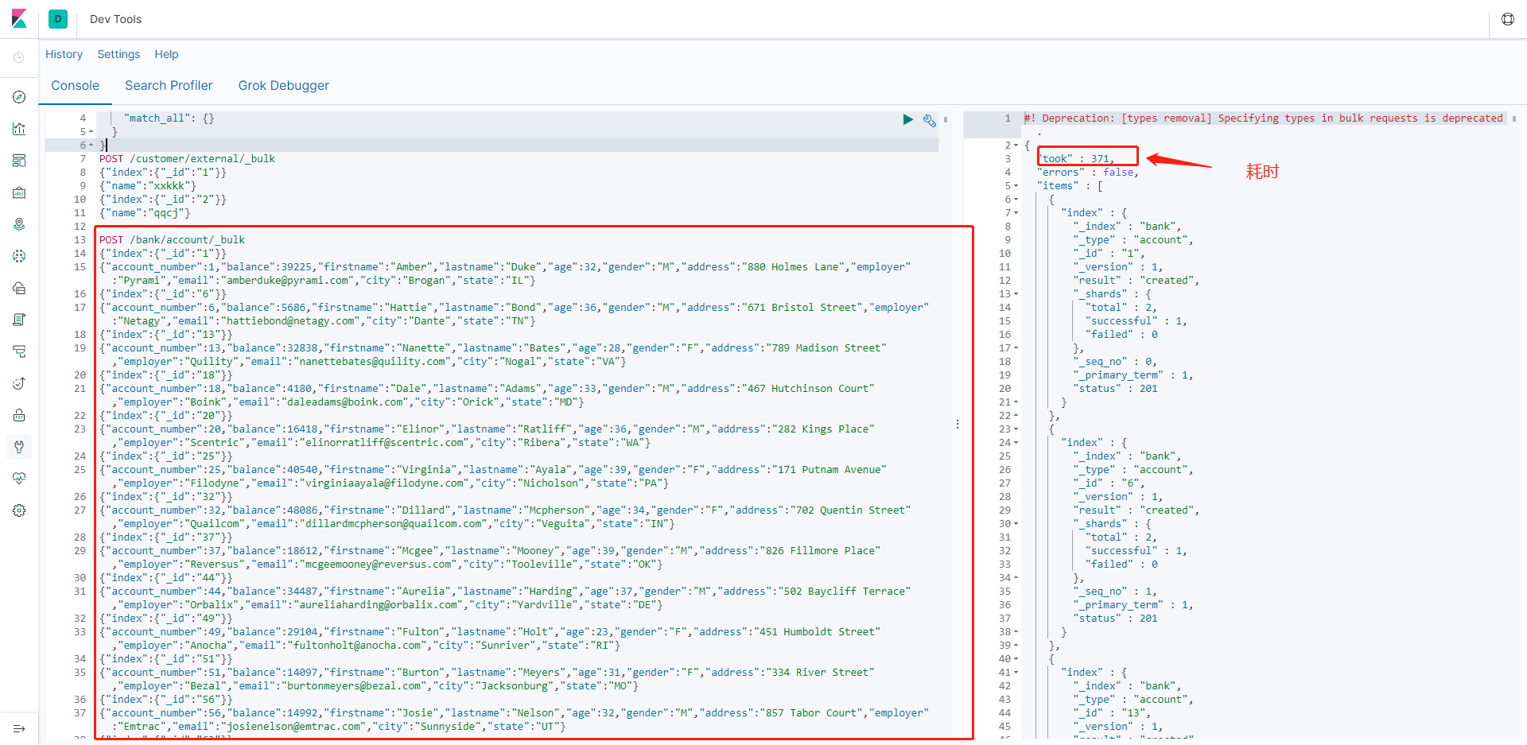
Task: Open Dashboard from the sidebar
Action: (19, 161)
